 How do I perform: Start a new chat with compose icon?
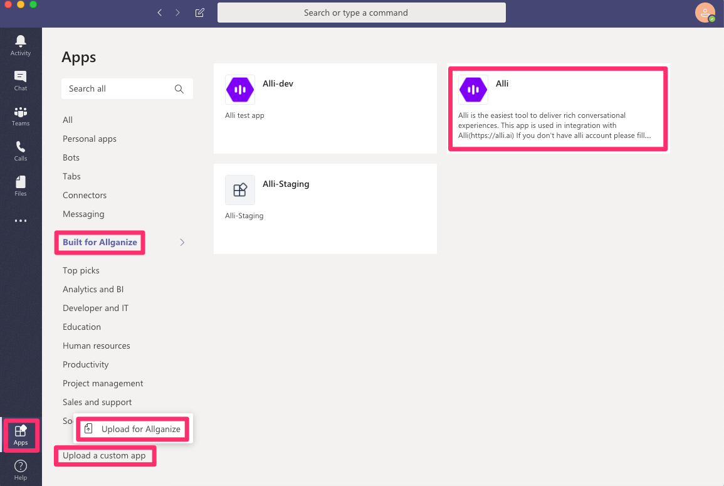[199, 13]
